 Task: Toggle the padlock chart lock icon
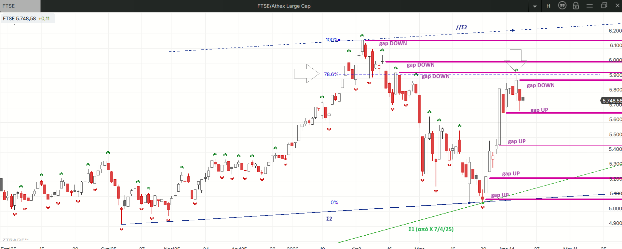(576, 6)
